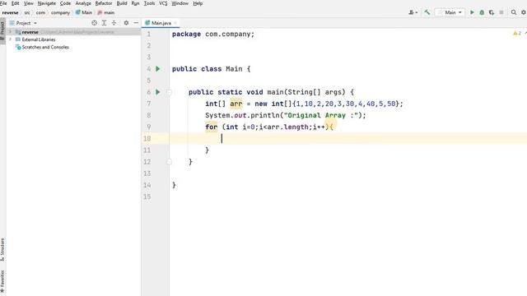Click the grey Stop button in toolbar
This screenshot has height=296, width=527.
pos(501,12)
